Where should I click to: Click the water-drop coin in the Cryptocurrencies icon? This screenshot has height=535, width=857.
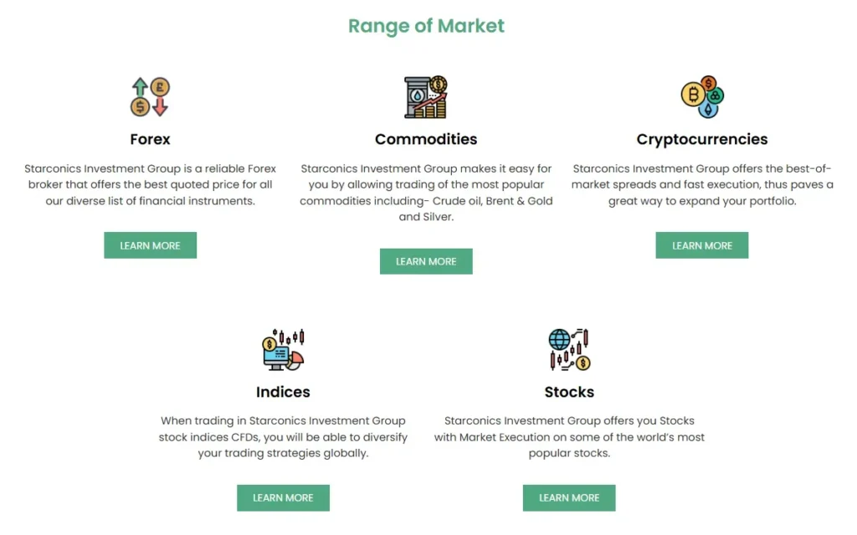[708, 110]
